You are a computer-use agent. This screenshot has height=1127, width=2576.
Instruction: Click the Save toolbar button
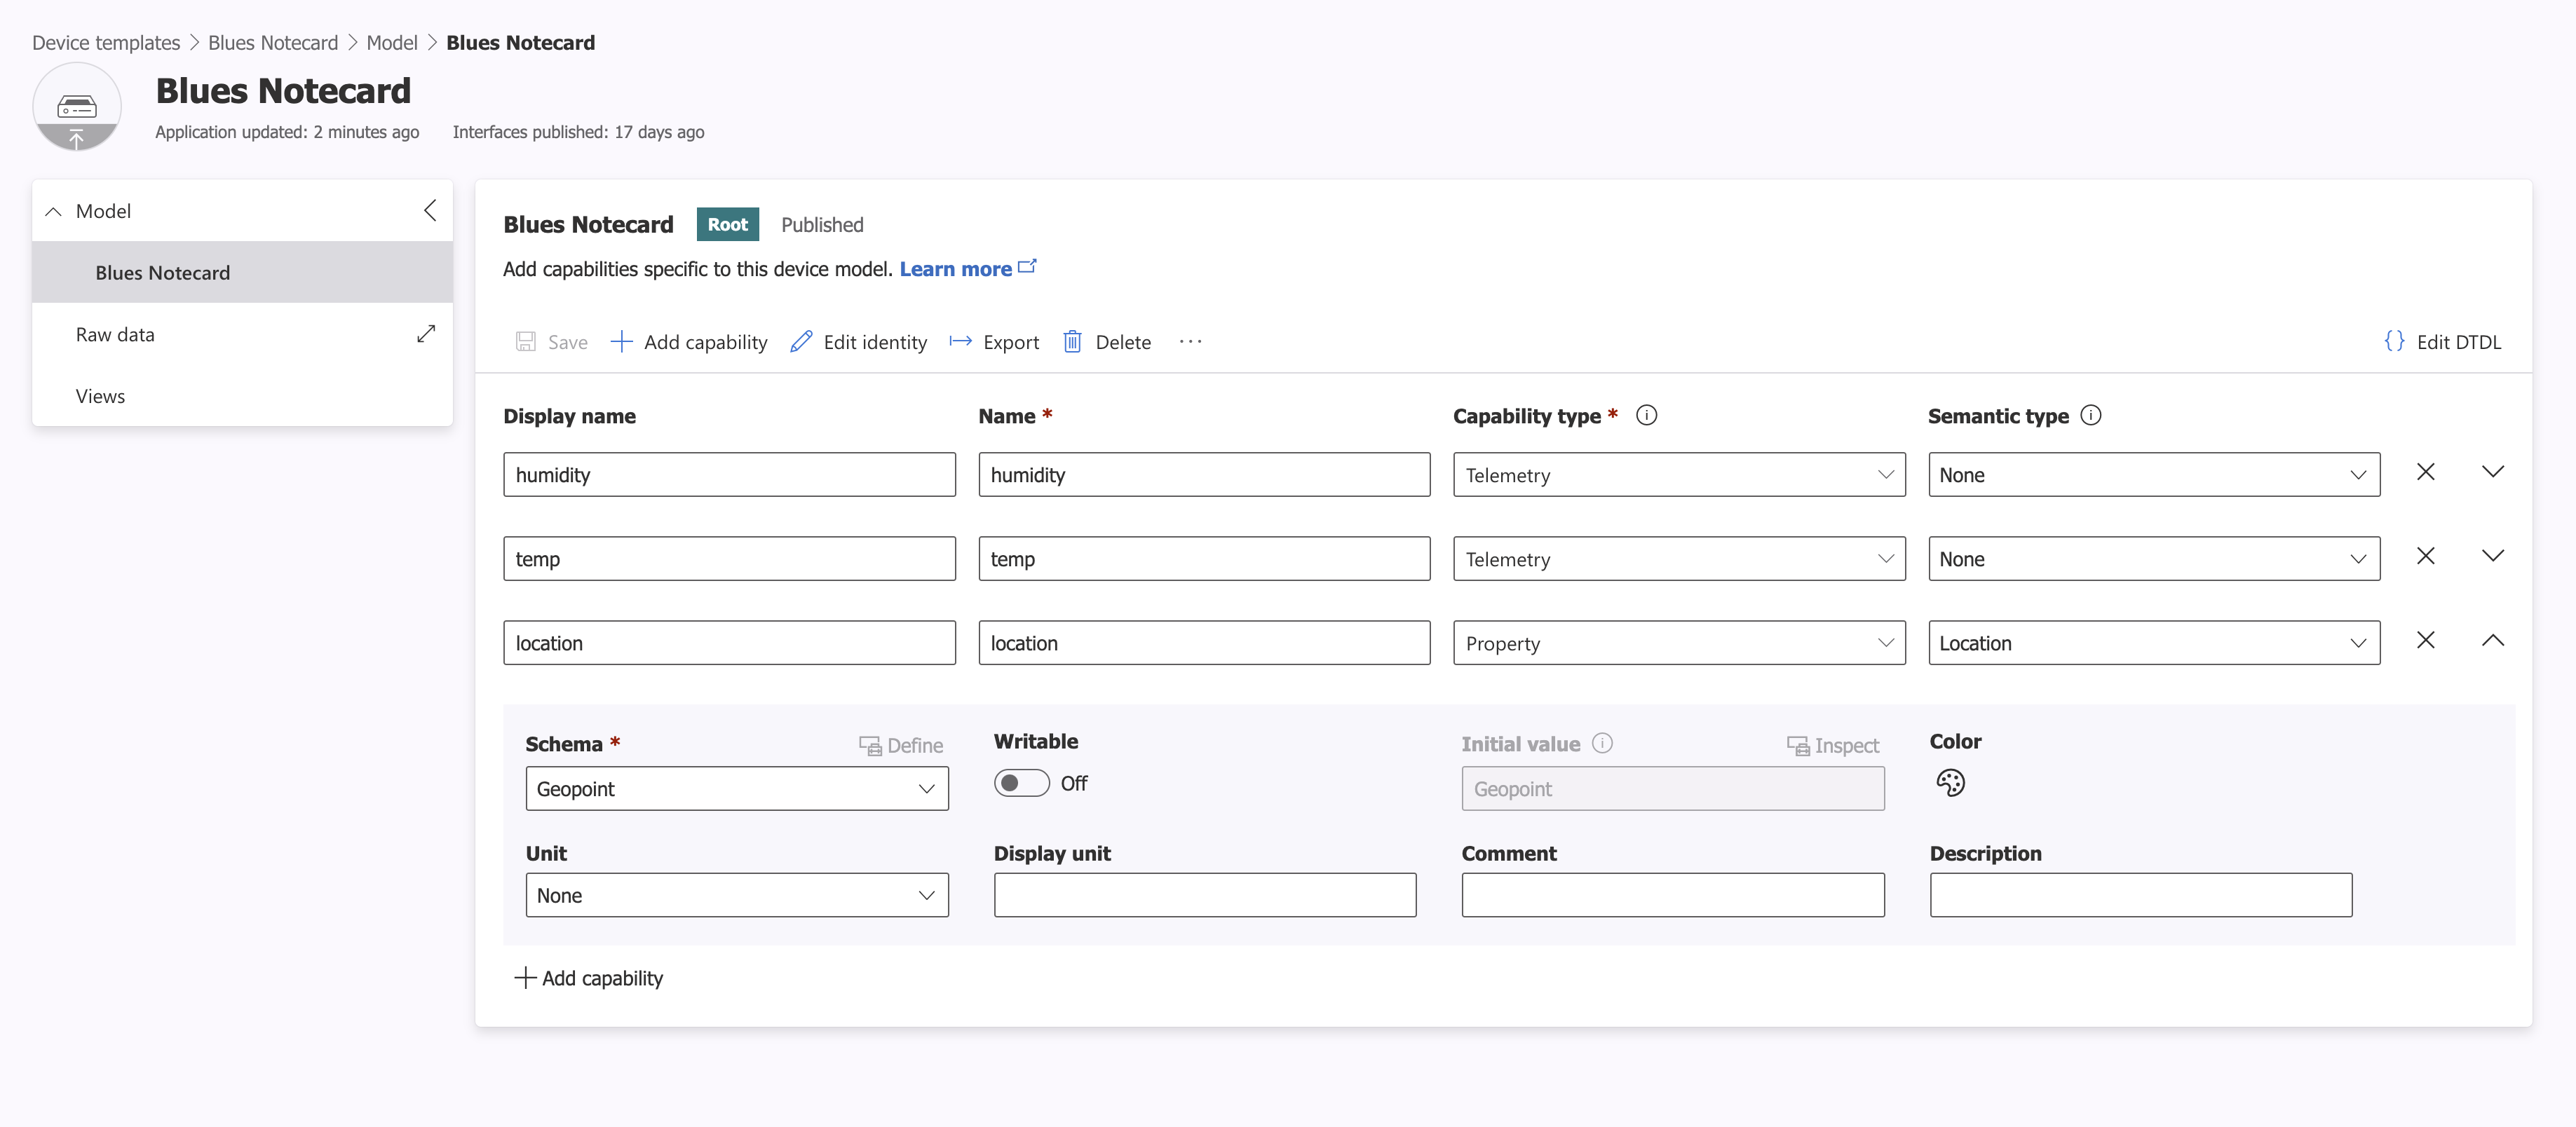552,342
